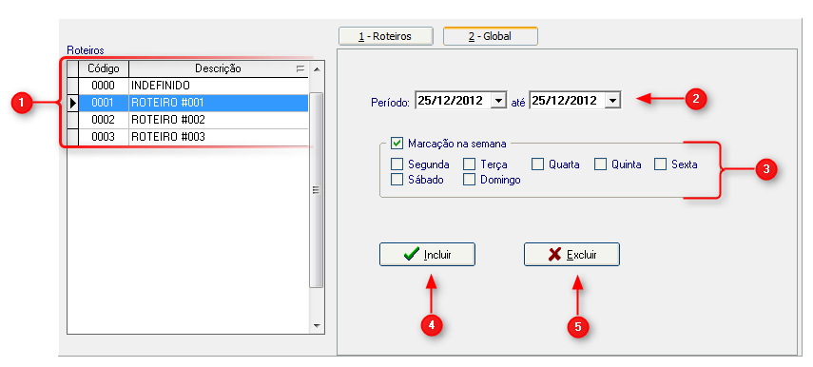Click the Incluir button
The width and height of the screenshot is (813, 367).
[x=427, y=255]
